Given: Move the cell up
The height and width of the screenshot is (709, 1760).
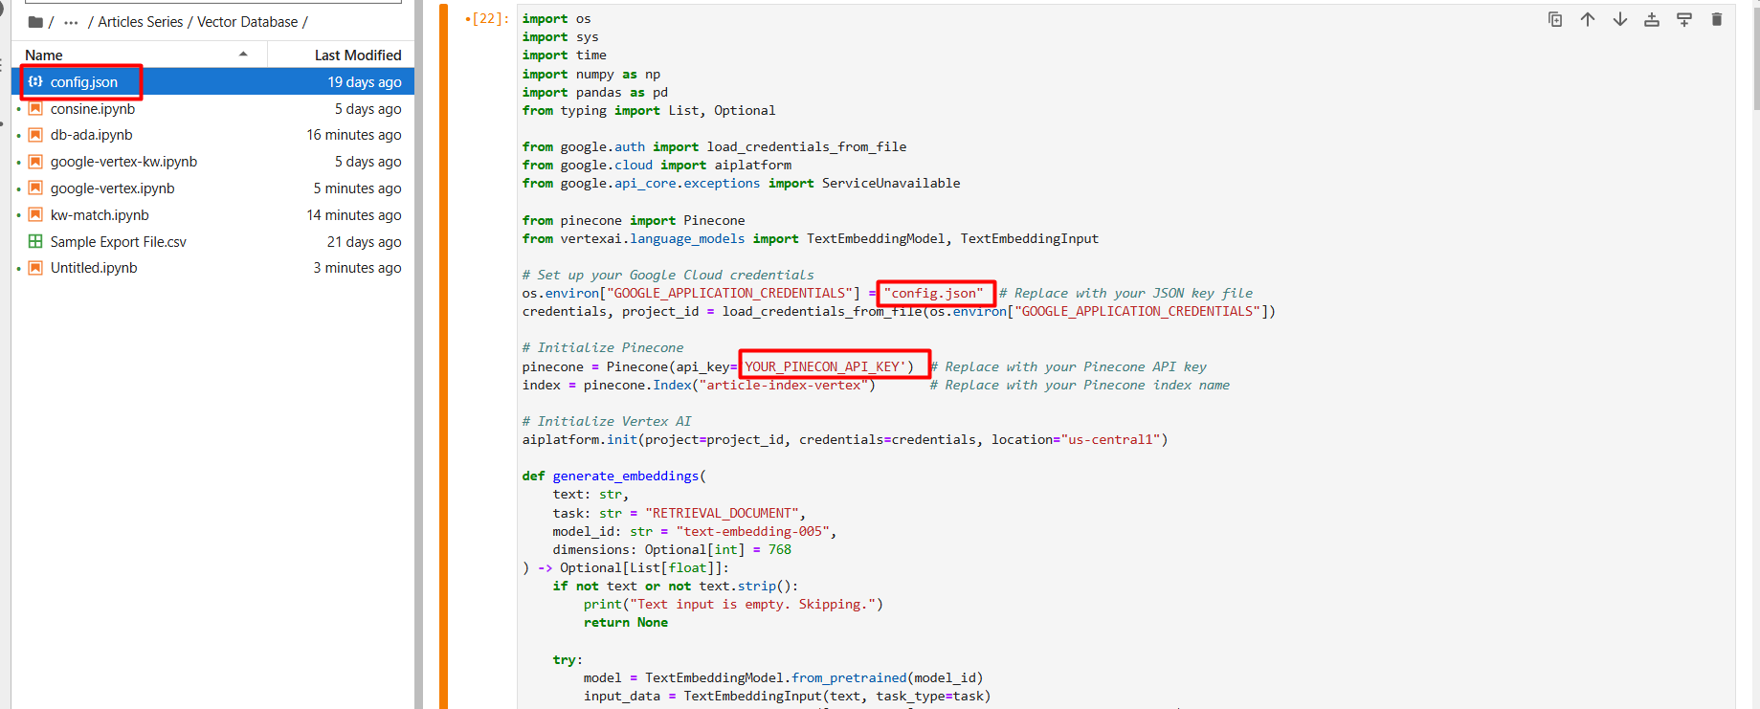Looking at the screenshot, I should (1588, 19).
